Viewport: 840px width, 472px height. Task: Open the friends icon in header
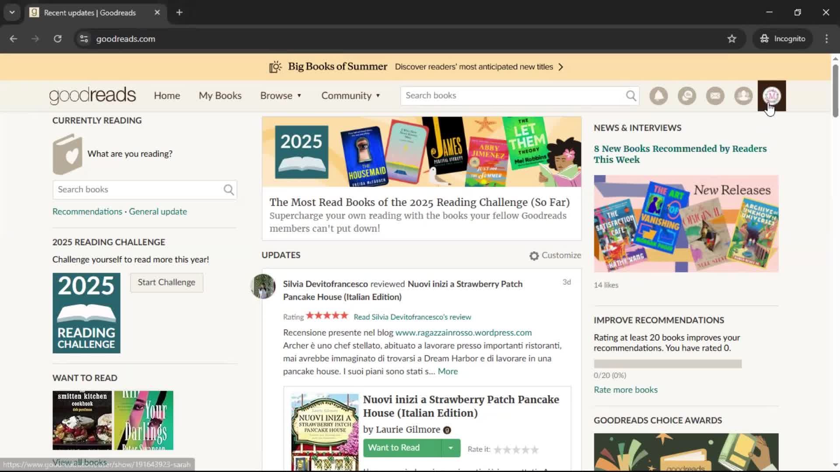click(743, 96)
